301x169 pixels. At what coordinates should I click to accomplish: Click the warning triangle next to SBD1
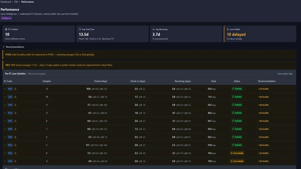[x=15, y=137]
